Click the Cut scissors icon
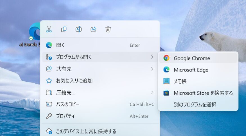The image size is (246, 136). pos(49,29)
